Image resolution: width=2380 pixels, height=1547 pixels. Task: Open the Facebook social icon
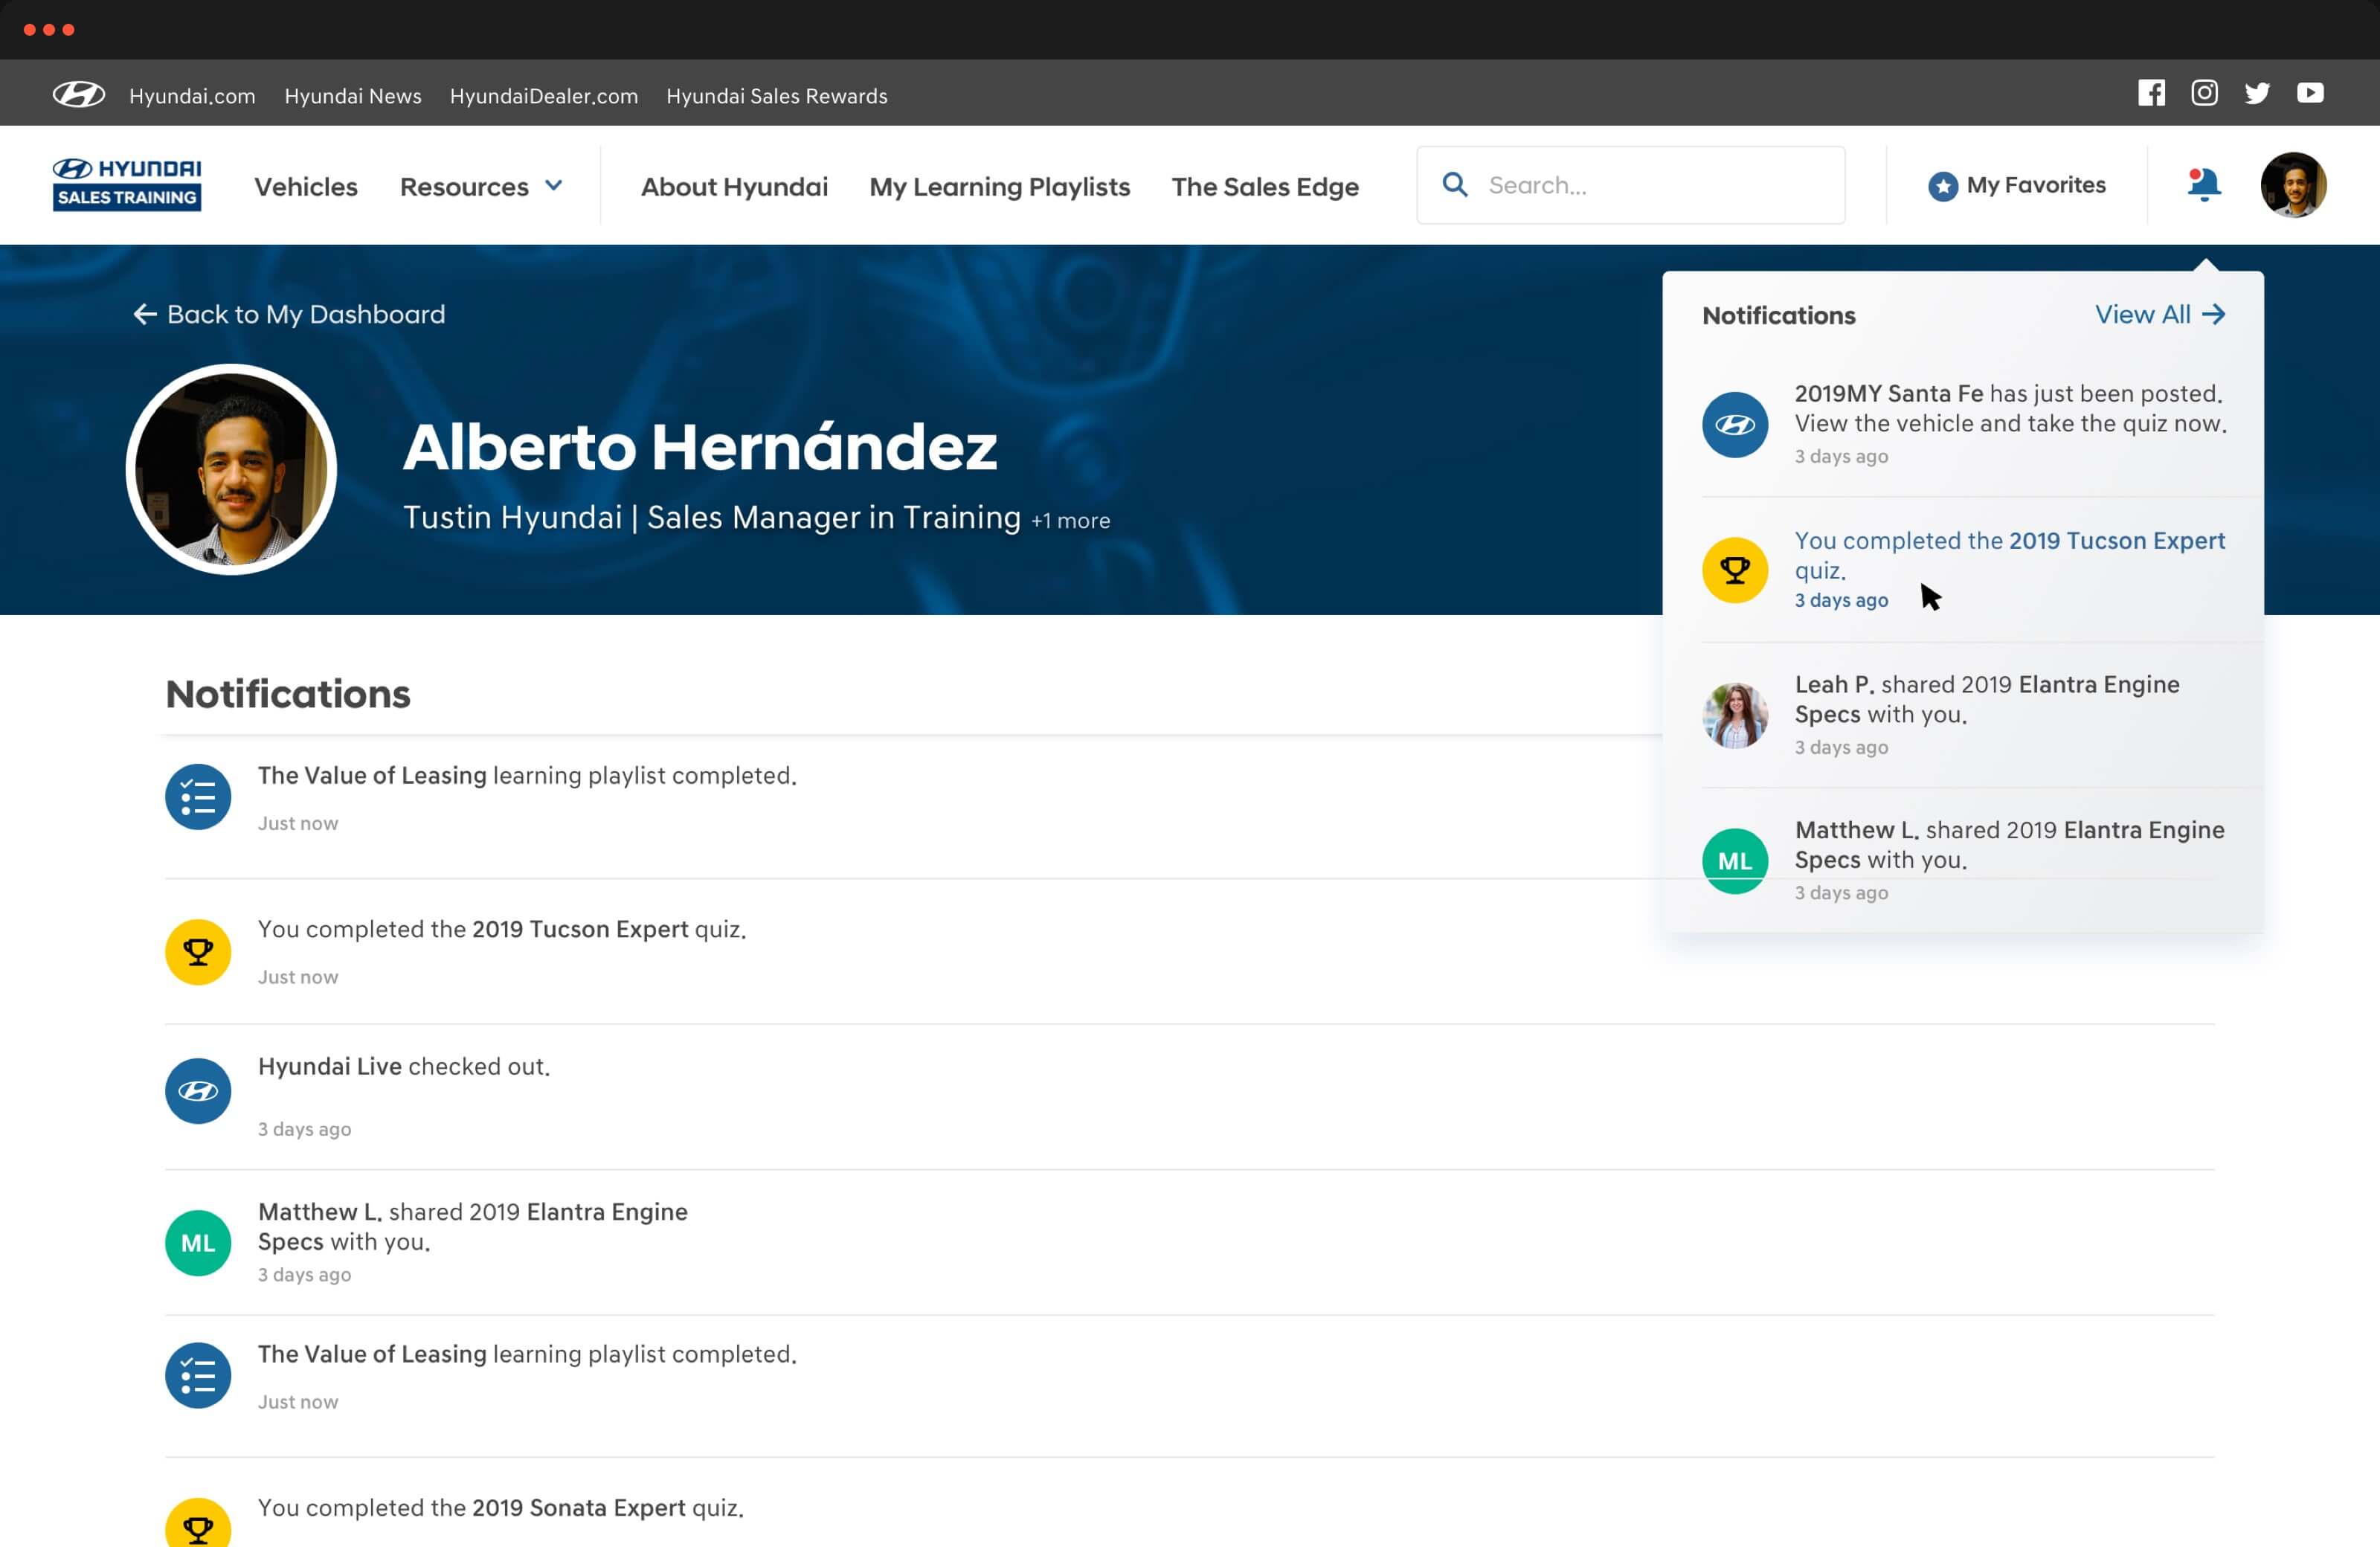click(x=2151, y=93)
